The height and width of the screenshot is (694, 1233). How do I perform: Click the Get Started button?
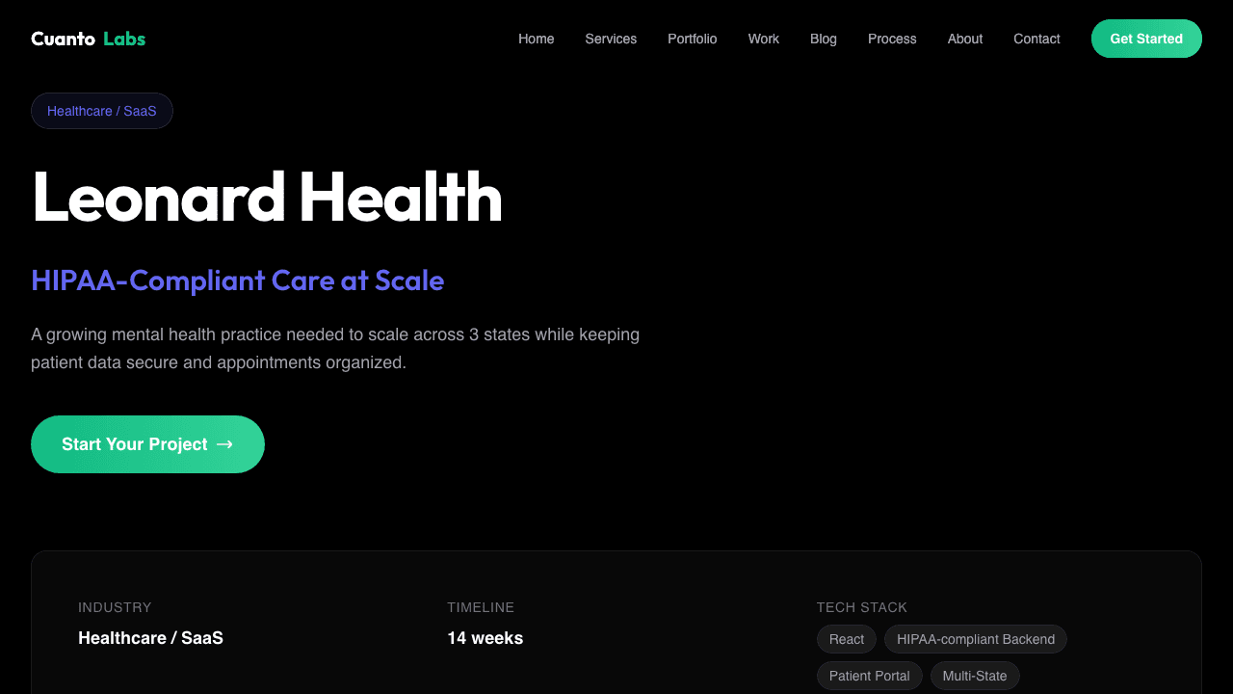[x=1146, y=39]
